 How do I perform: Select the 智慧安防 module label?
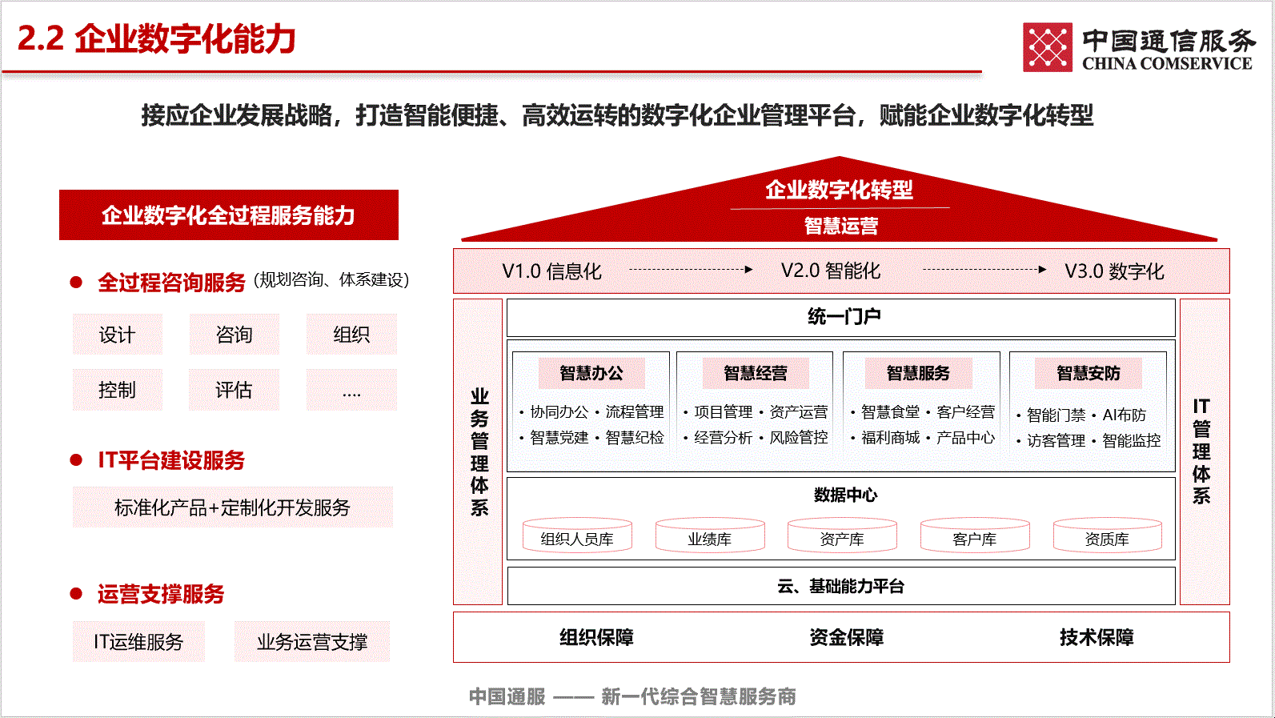[1088, 373]
